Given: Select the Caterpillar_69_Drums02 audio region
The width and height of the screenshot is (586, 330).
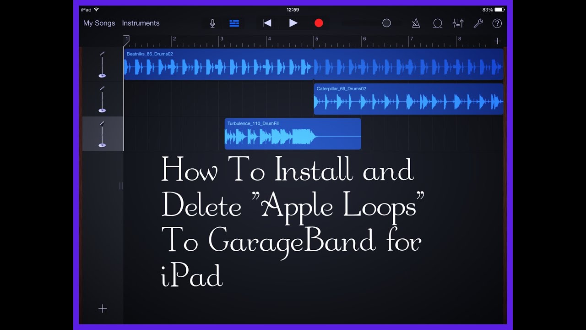Looking at the screenshot, I should [408, 99].
